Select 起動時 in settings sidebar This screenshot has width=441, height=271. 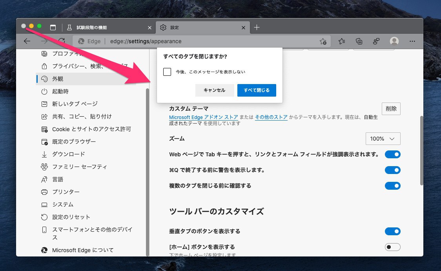click(x=60, y=92)
